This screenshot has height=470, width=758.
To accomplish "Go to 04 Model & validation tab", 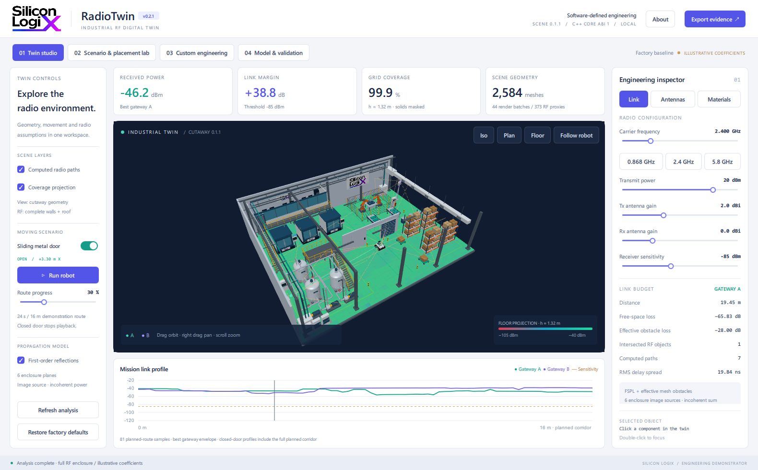I will pos(273,53).
